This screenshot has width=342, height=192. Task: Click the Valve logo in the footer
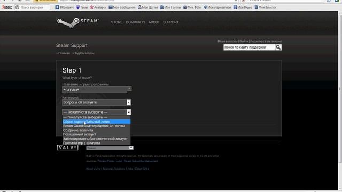(x=68, y=147)
